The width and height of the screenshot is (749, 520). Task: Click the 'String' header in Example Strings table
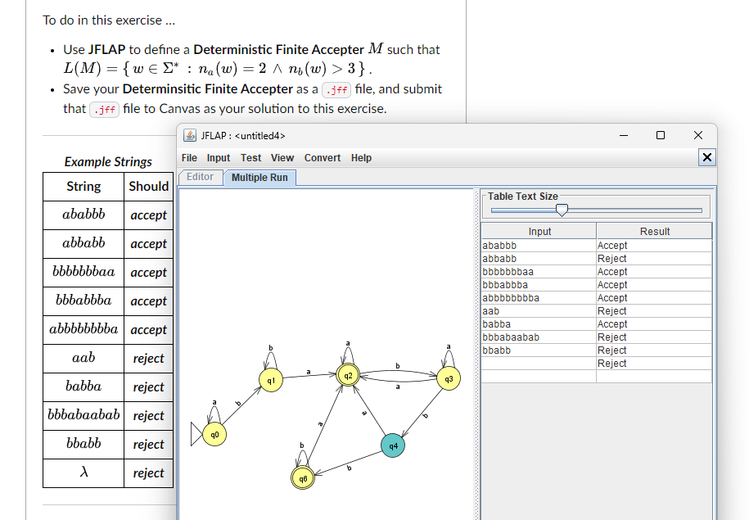[83, 187]
